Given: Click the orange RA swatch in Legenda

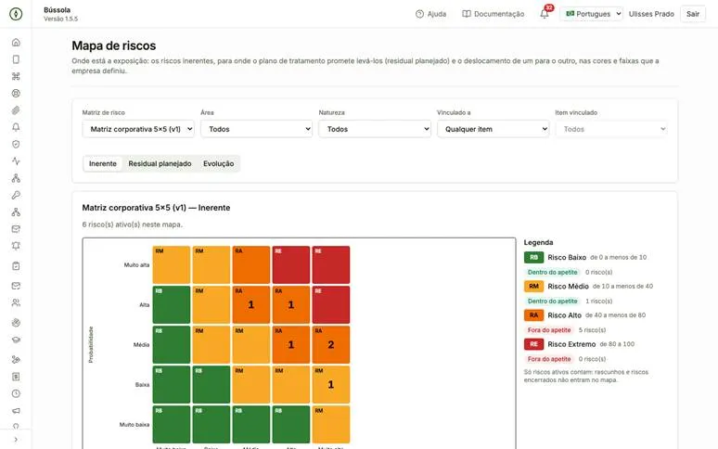Looking at the screenshot, I should pos(534,314).
